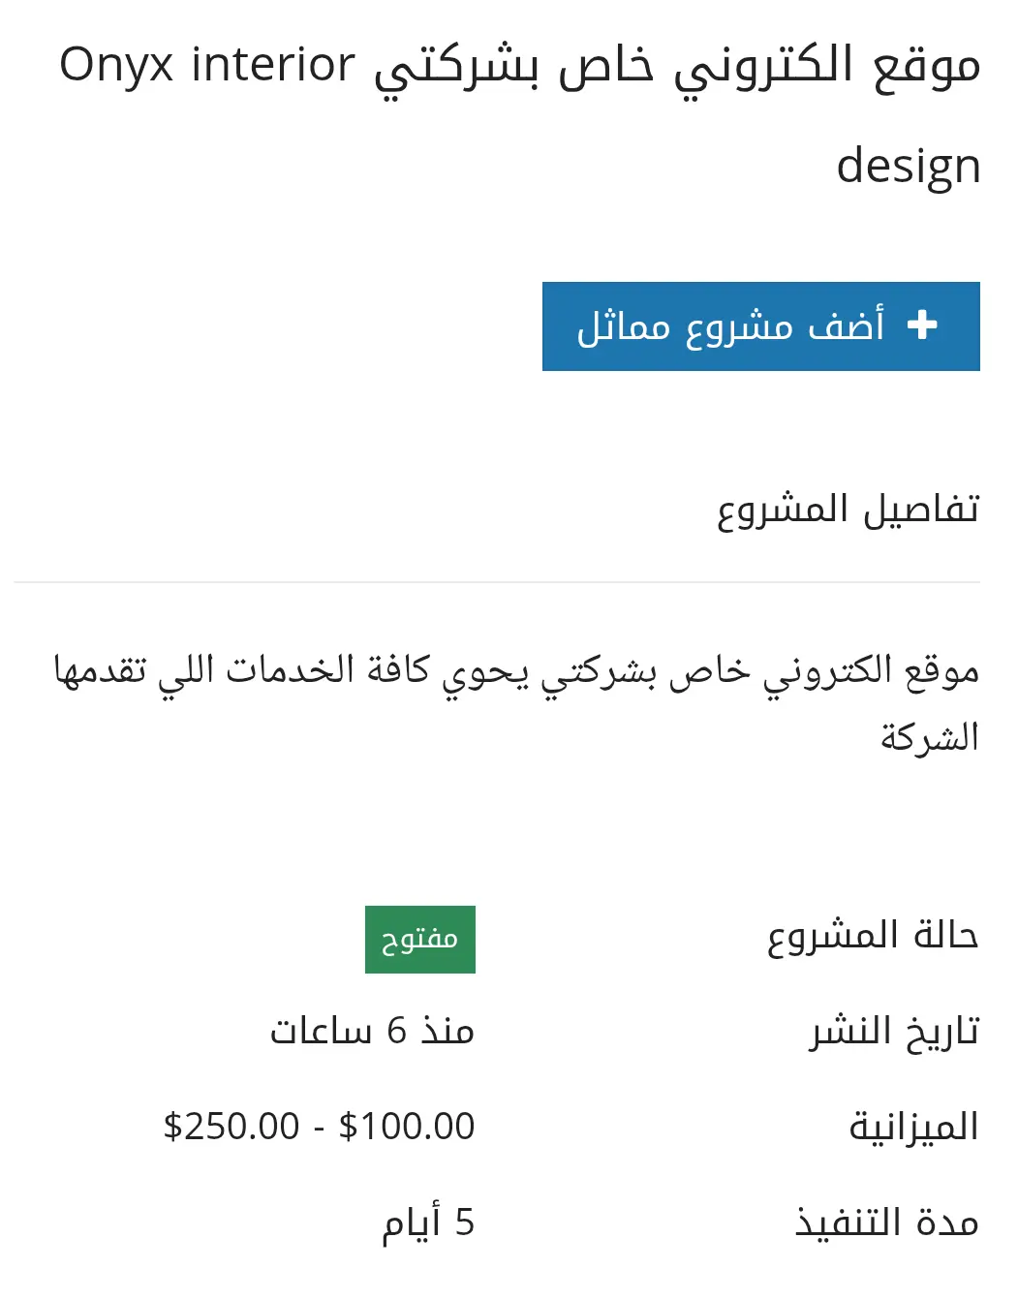This screenshot has width=1018, height=1300.
Task: Click the '$250.00' budget amount
Action: click(231, 1127)
